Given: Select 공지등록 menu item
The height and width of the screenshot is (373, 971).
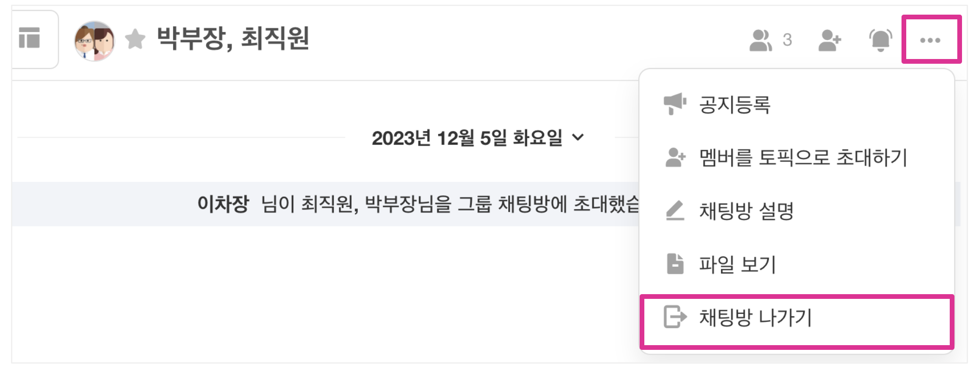Looking at the screenshot, I should click(735, 104).
